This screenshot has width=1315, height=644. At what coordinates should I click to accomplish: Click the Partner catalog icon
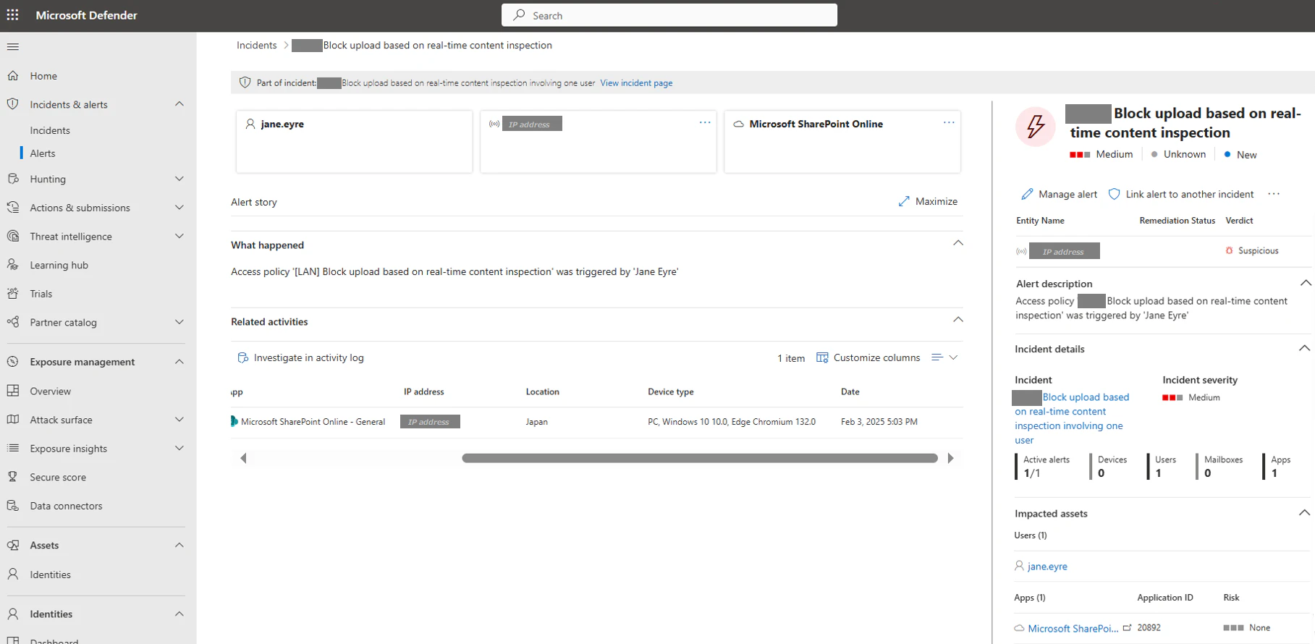coord(12,322)
